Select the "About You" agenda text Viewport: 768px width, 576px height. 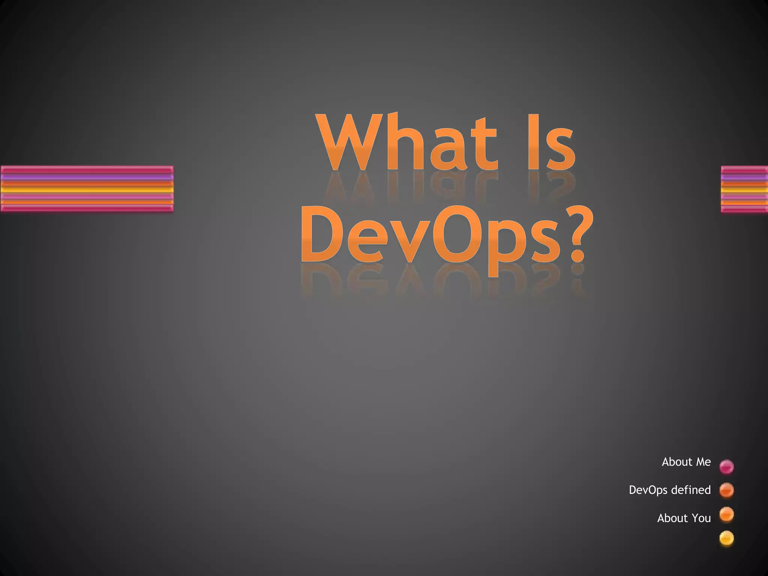684,518
